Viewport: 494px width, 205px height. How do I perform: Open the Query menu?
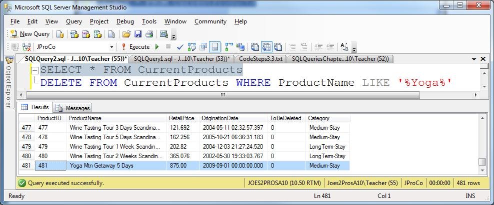tap(74, 21)
